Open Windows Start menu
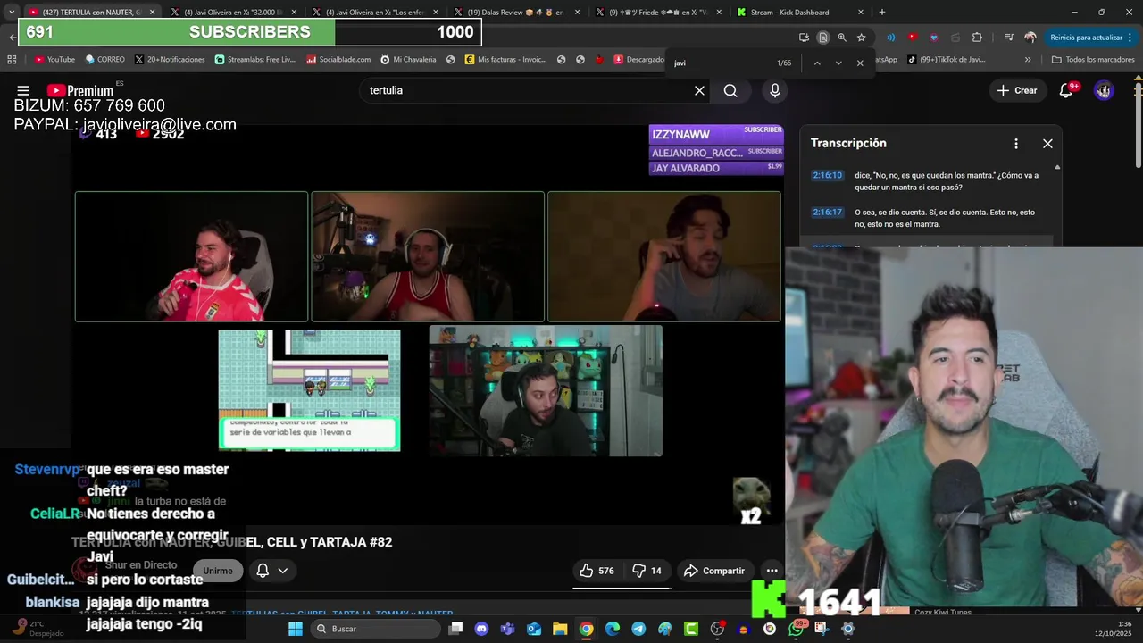1143x643 pixels. click(296, 629)
